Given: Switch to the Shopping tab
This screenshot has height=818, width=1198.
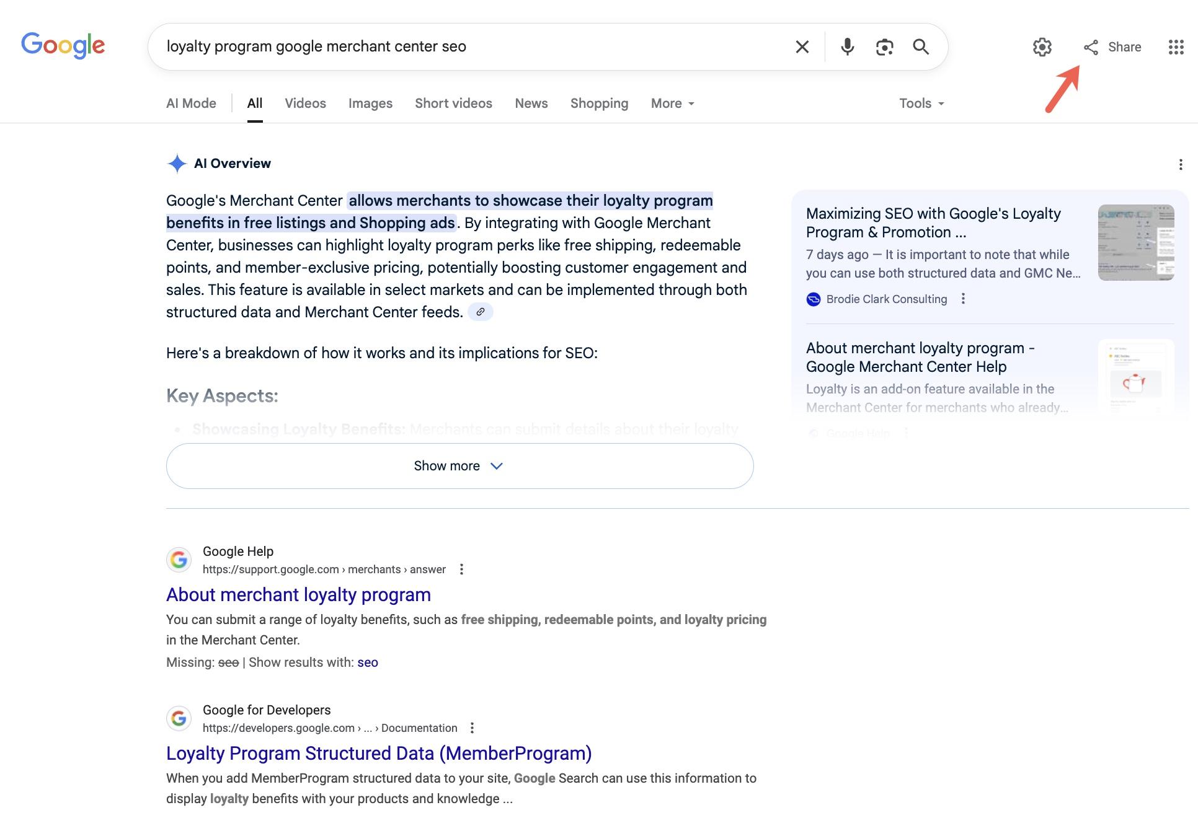Looking at the screenshot, I should pos(599,103).
